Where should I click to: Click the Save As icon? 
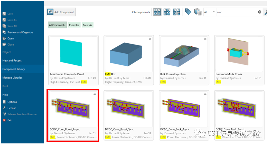(x=4, y=20)
